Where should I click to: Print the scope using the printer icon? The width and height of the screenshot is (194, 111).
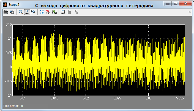[6, 12]
